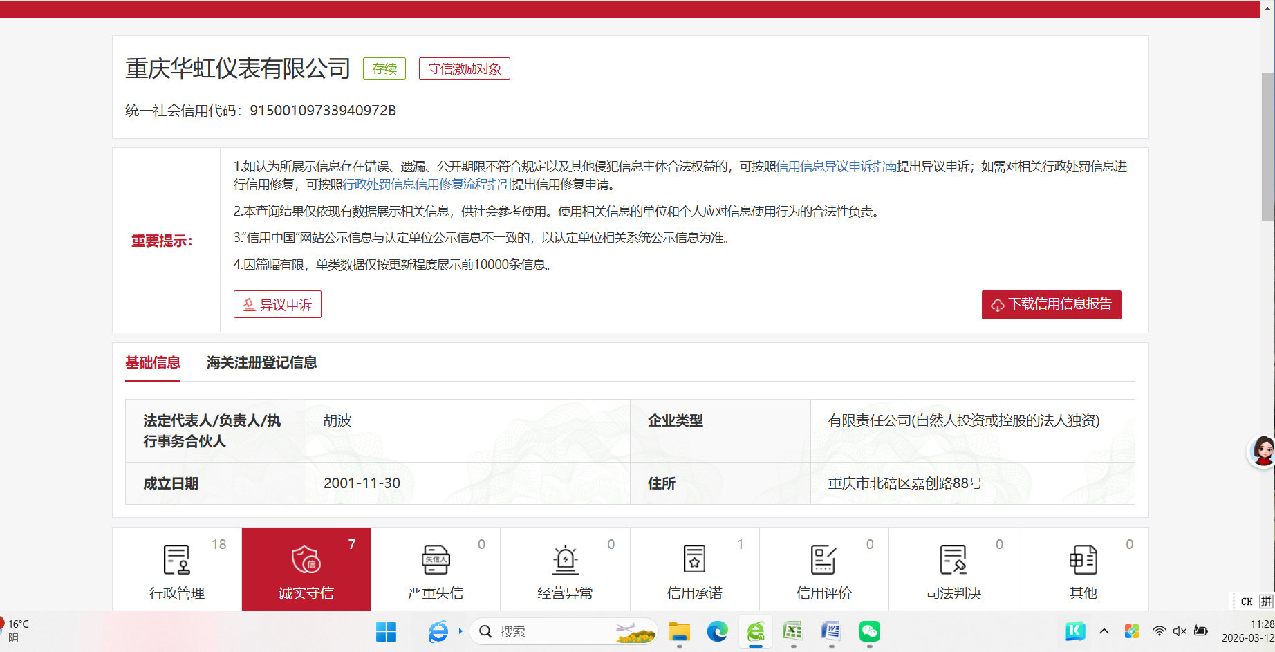Toggle the CH input language indicator
The height and width of the screenshot is (652, 1275).
click(1247, 602)
